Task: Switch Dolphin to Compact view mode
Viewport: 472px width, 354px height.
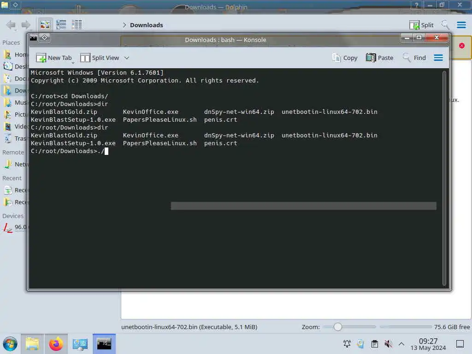Action: (x=61, y=25)
